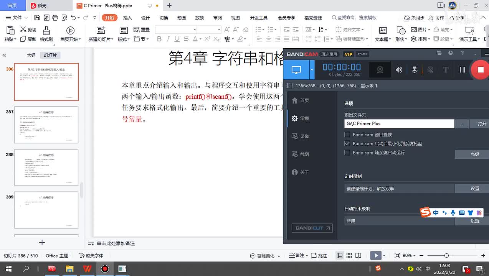489x276 pixels.
Task: Open zoom percentage 80% dropdown
Action: coord(409,255)
